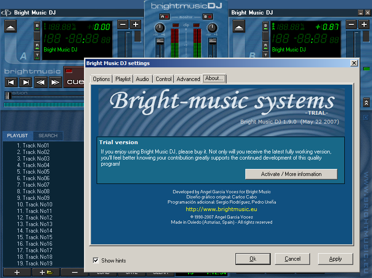Select Track No01 in the playlist
The height and width of the screenshot is (278, 372).
pos(33,145)
